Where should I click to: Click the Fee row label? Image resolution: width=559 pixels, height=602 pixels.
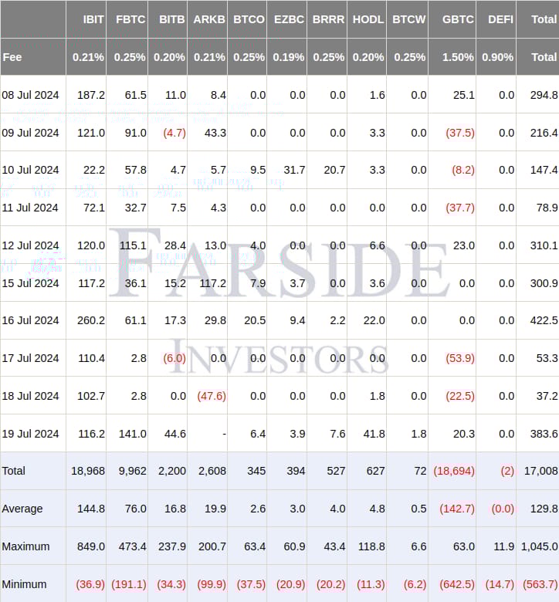[12, 57]
